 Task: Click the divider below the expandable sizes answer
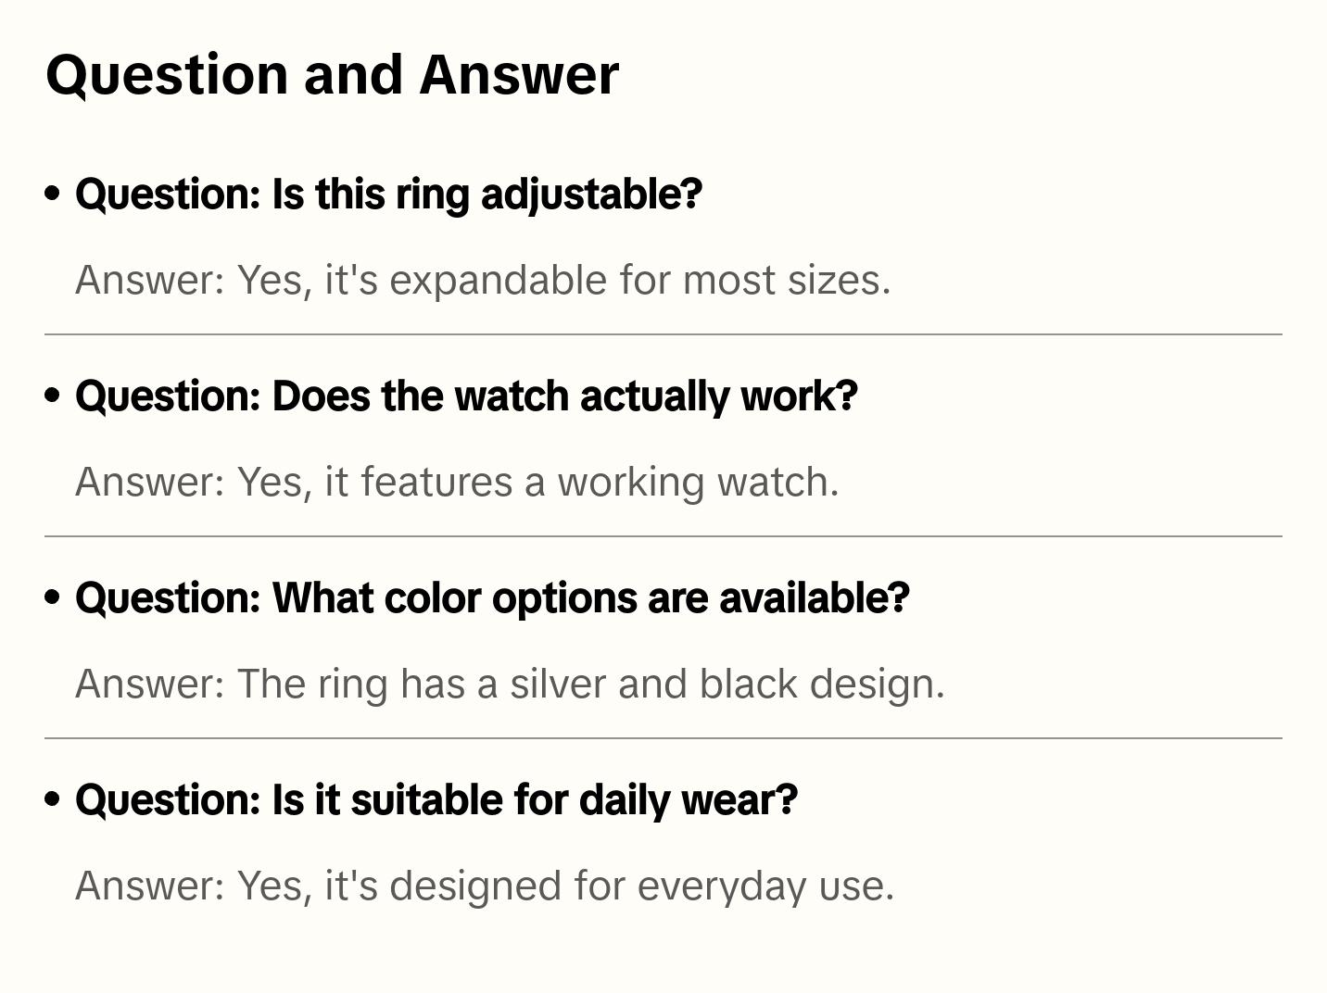[663, 334]
